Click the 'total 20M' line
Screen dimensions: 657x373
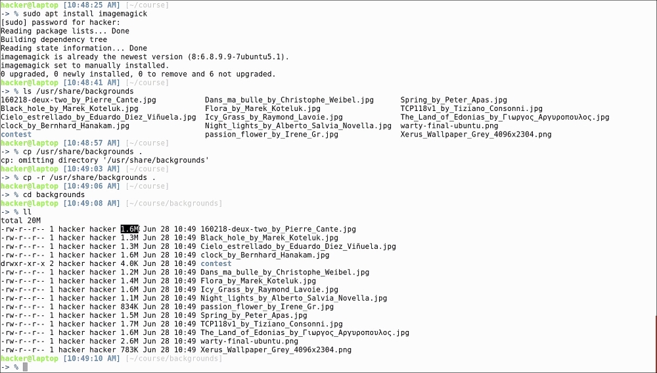point(20,221)
